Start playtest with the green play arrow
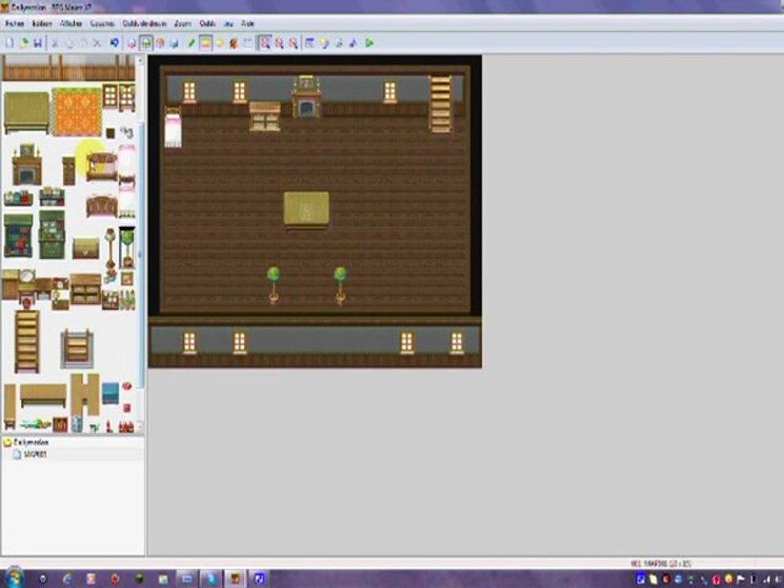 coord(369,43)
